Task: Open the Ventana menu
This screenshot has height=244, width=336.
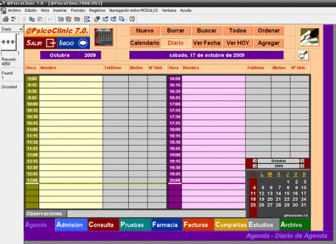Action: (x=169, y=11)
